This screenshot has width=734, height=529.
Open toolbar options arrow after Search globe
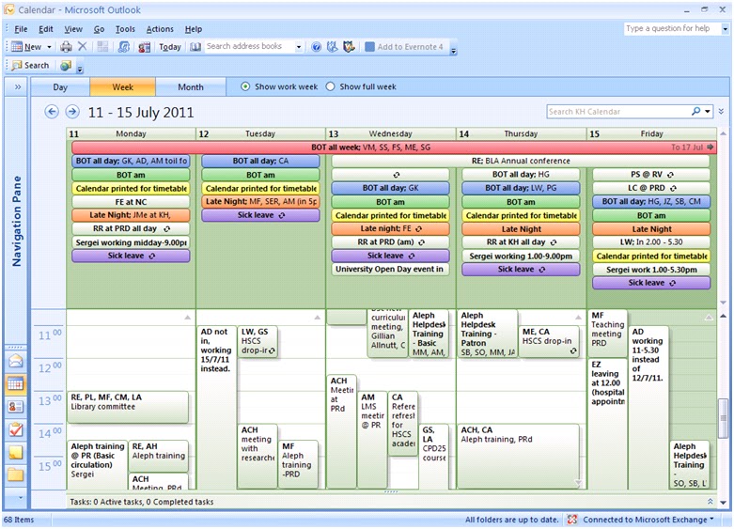[80, 69]
